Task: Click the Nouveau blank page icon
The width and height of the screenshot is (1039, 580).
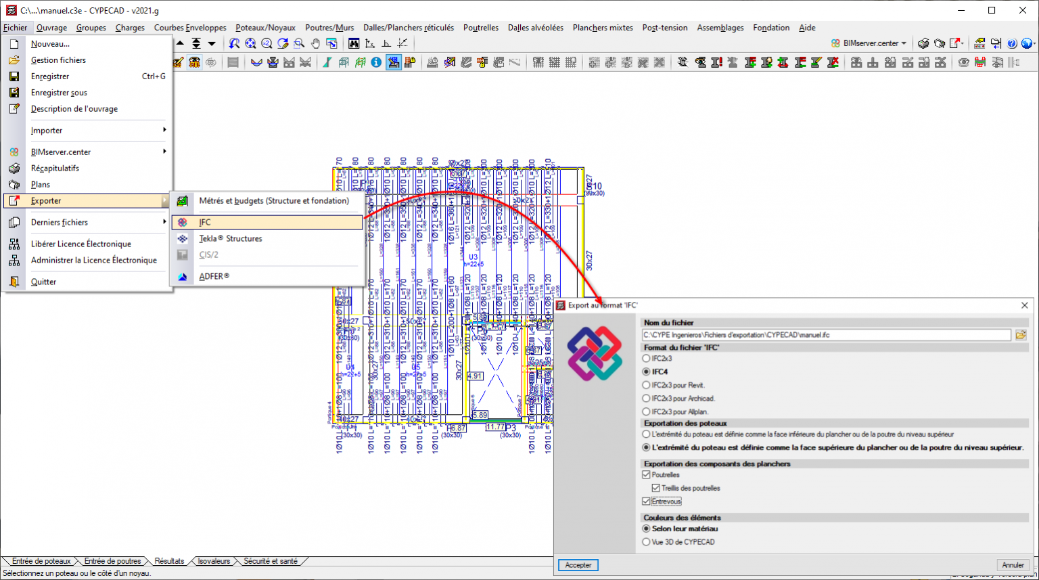Action: point(14,44)
